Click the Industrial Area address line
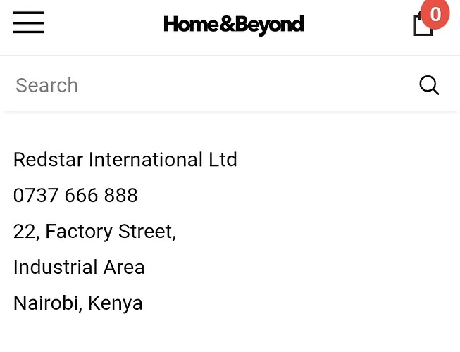460x352 pixels. pyautogui.click(x=79, y=268)
